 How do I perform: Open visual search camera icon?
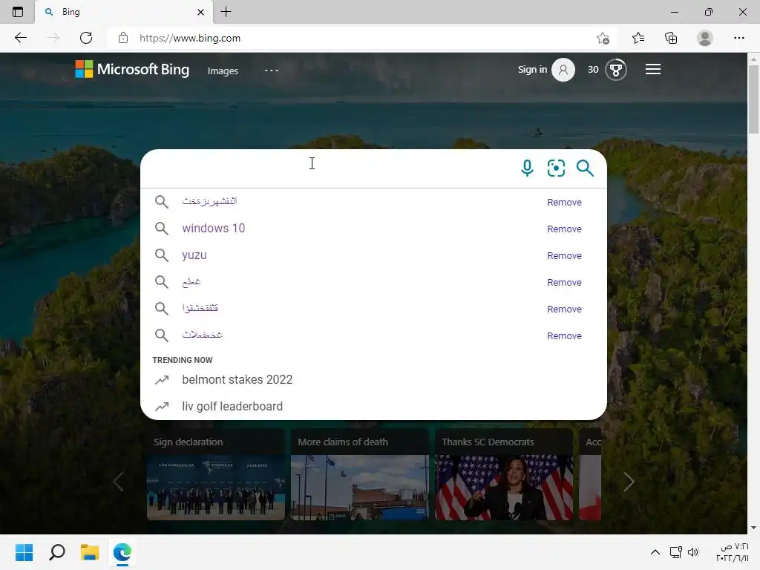click(x=556, y=168)
